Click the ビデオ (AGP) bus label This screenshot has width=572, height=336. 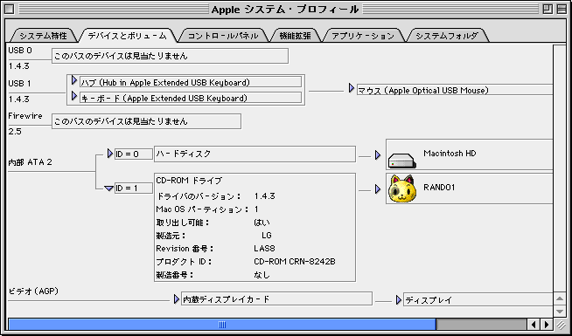pos(33,291)
